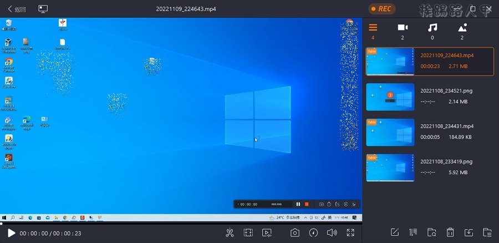Screen dimensions: 499x243
Task: Take a snapshot with the camera icon
Action: click(296, 233)
